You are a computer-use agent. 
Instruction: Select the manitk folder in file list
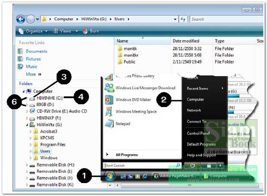pos(130,49)
